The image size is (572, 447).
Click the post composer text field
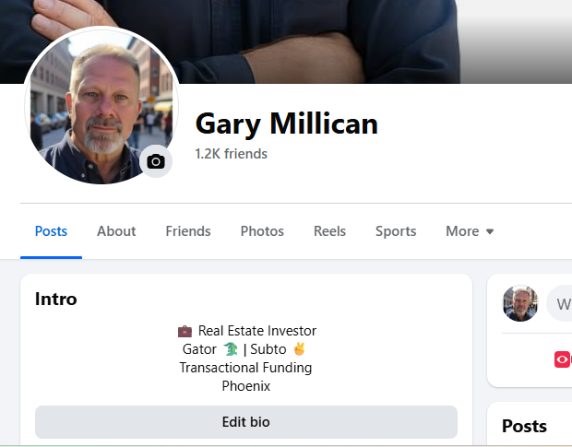click(559, 303)
